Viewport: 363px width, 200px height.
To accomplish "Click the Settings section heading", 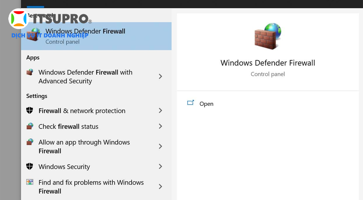I will [37, 96].
